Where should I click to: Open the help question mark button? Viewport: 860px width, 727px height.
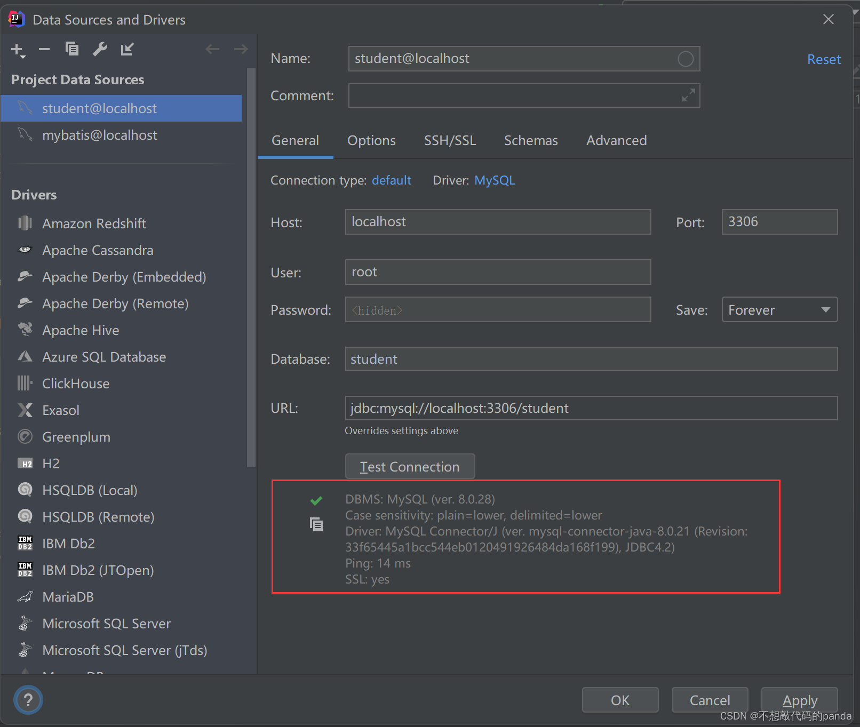(x=28, y=700)
